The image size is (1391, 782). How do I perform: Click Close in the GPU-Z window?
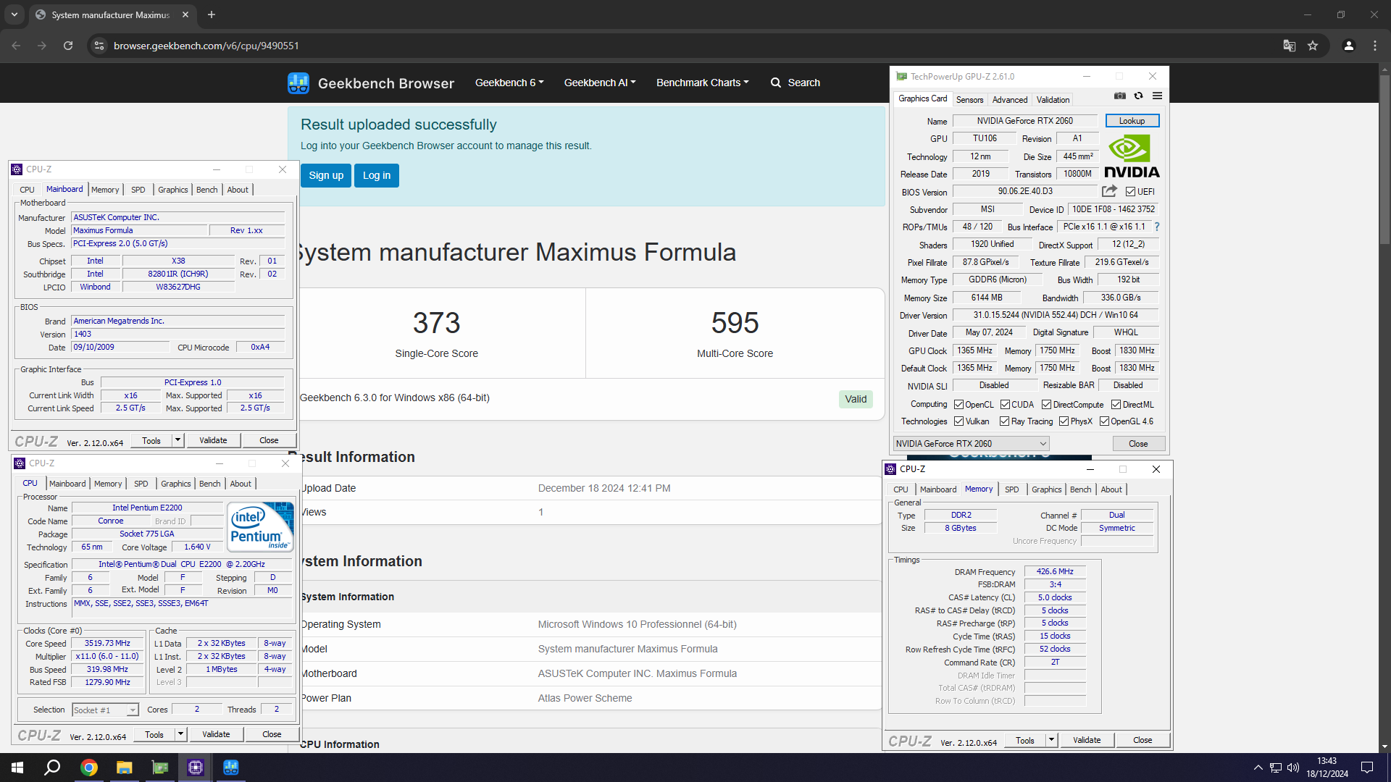click(1138, 444)
